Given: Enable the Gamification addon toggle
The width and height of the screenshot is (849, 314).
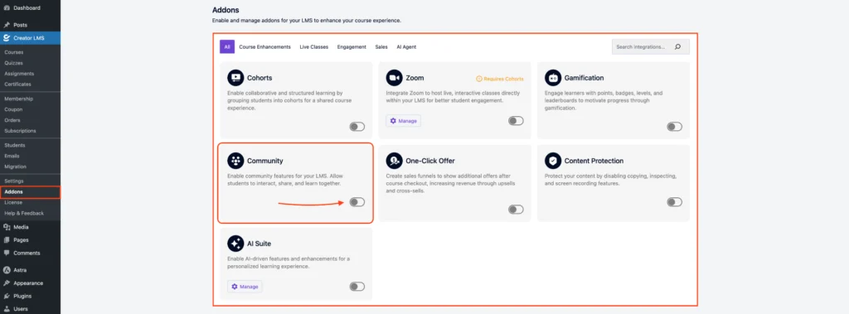Looking at the screenshot, I should 675,127.
